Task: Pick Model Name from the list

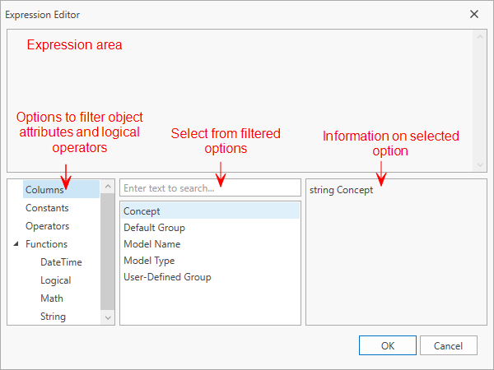Action: coord(151,244)
